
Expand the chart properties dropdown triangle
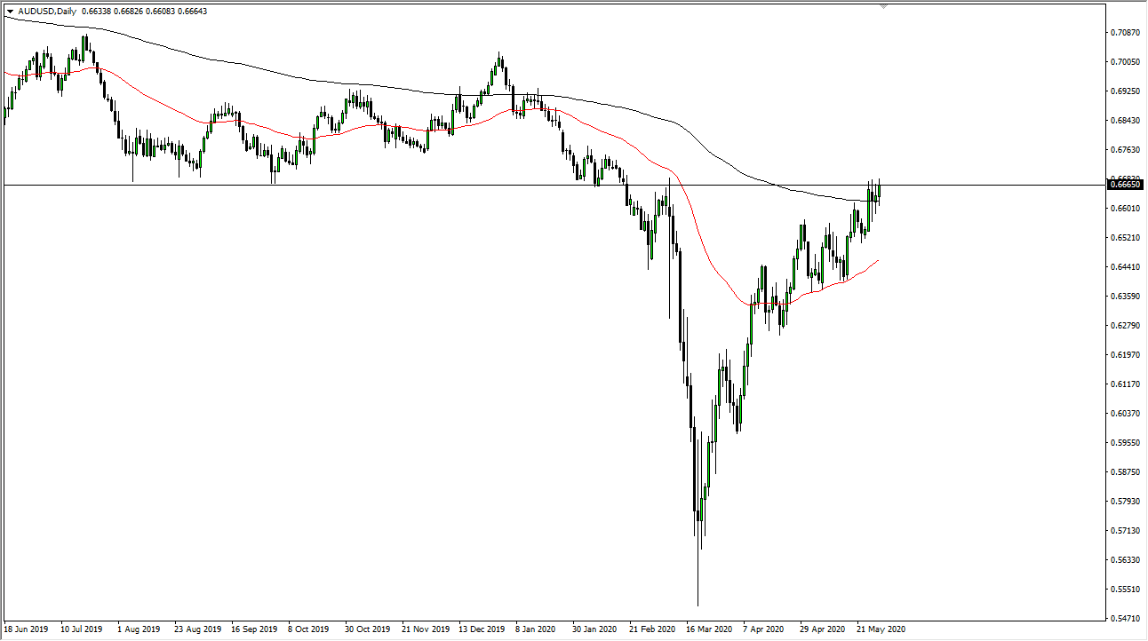tap(10, 11)
